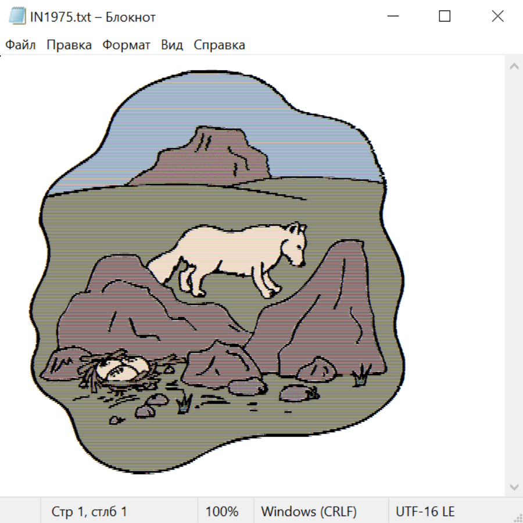Click the UTF-16 LE encoding indicator
This screenshot has width=523, height=523.
click(x=425, y=511)
